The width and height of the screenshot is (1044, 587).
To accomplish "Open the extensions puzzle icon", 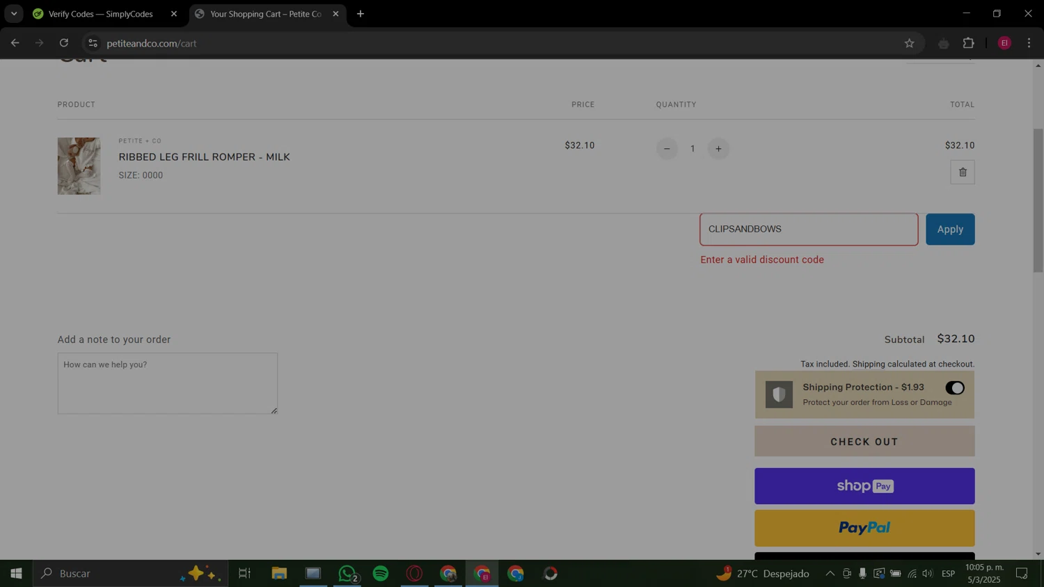I will pos(968,43).
